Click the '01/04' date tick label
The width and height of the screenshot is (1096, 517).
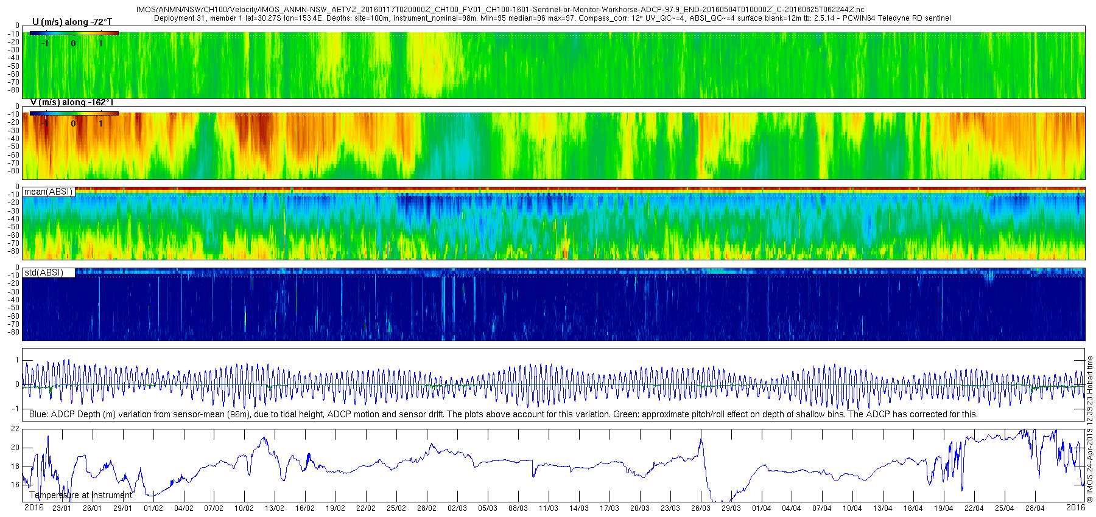(761, 508)
